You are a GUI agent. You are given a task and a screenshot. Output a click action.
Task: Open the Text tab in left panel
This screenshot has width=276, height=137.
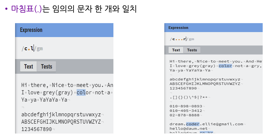click(x=29, y=66)
